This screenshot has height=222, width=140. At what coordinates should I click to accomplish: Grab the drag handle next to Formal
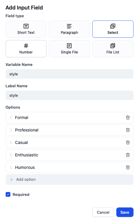[11, 118]
